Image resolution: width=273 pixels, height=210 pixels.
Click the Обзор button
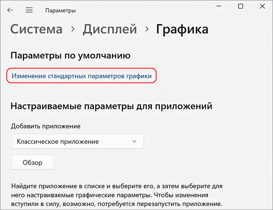[x=32, y=162]
